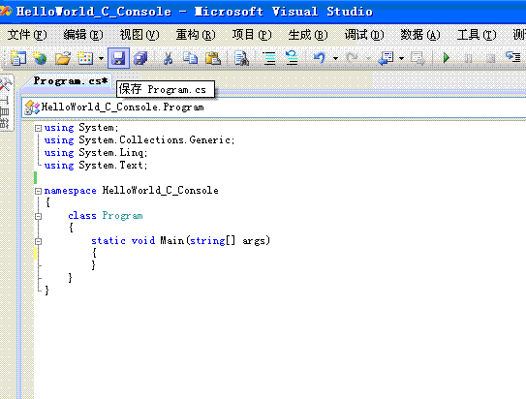Click the Navigate Backward icon
Screen dimensions: 526x399
[386, 58]
